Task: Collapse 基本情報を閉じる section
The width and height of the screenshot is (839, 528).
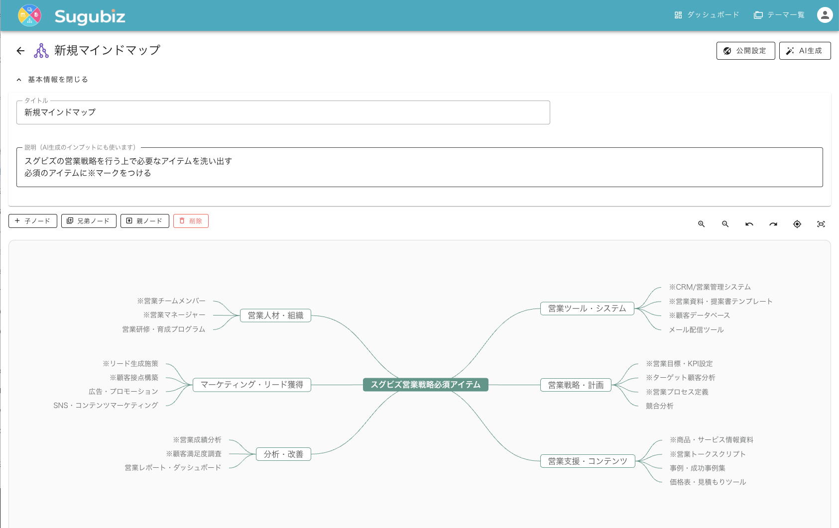Action: 53,79
